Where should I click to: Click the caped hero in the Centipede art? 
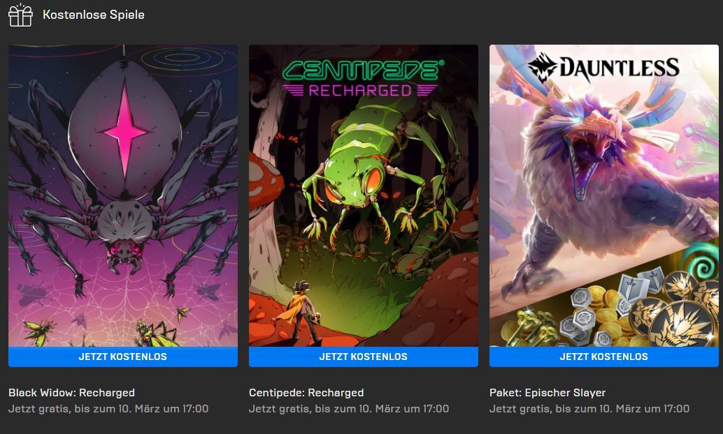(x=301, y=310)
